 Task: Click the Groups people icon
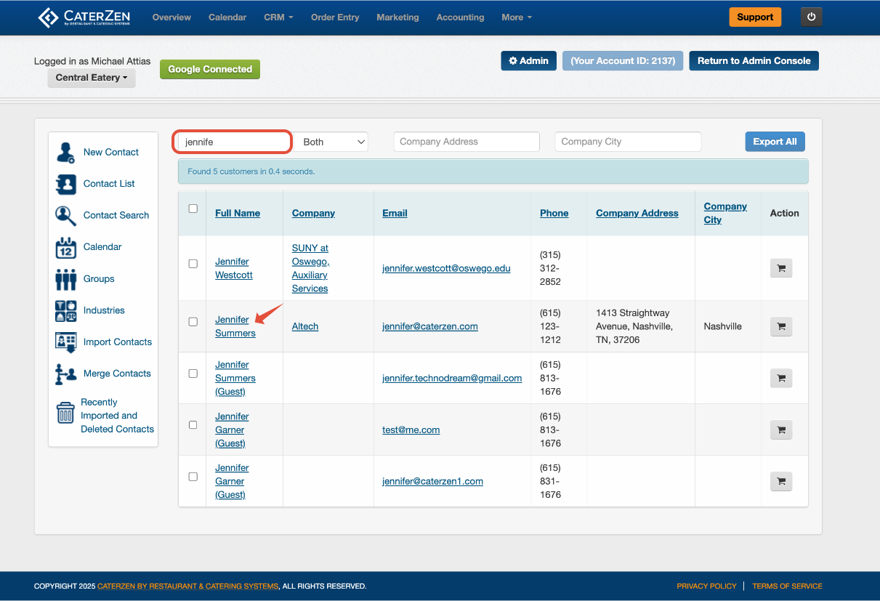tap(66, 279)
